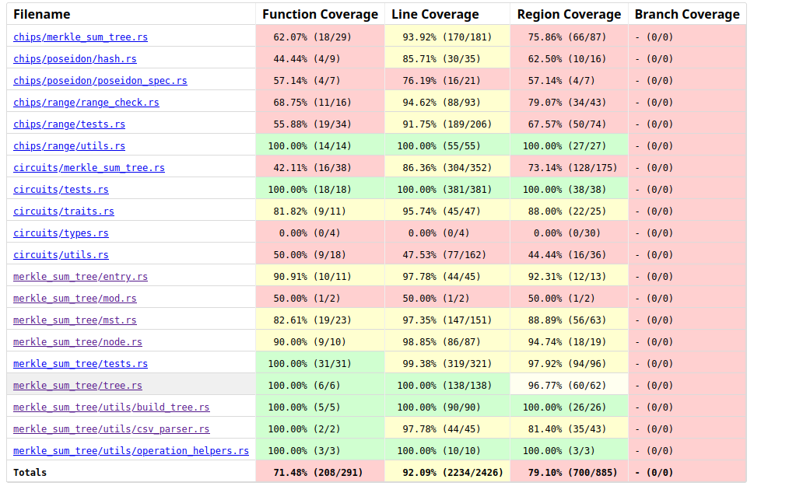The height and width of the screenshot is (493, 810).
Task: Select the 81.40% (35/43) region coverage cell
Action: pos(570,429)
